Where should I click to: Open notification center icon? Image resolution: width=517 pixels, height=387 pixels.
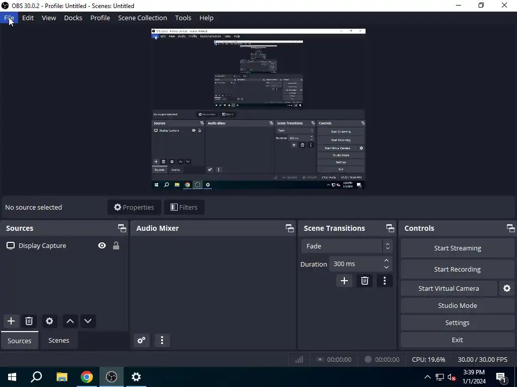pos(501,377)
